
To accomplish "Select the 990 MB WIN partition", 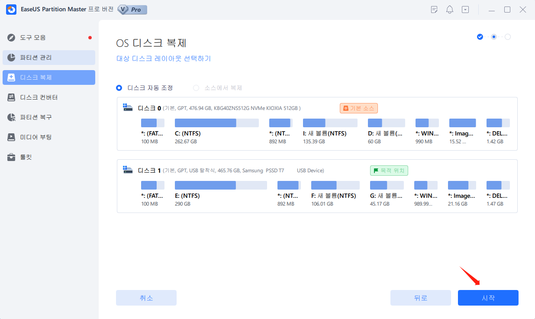I will [427, 132].
